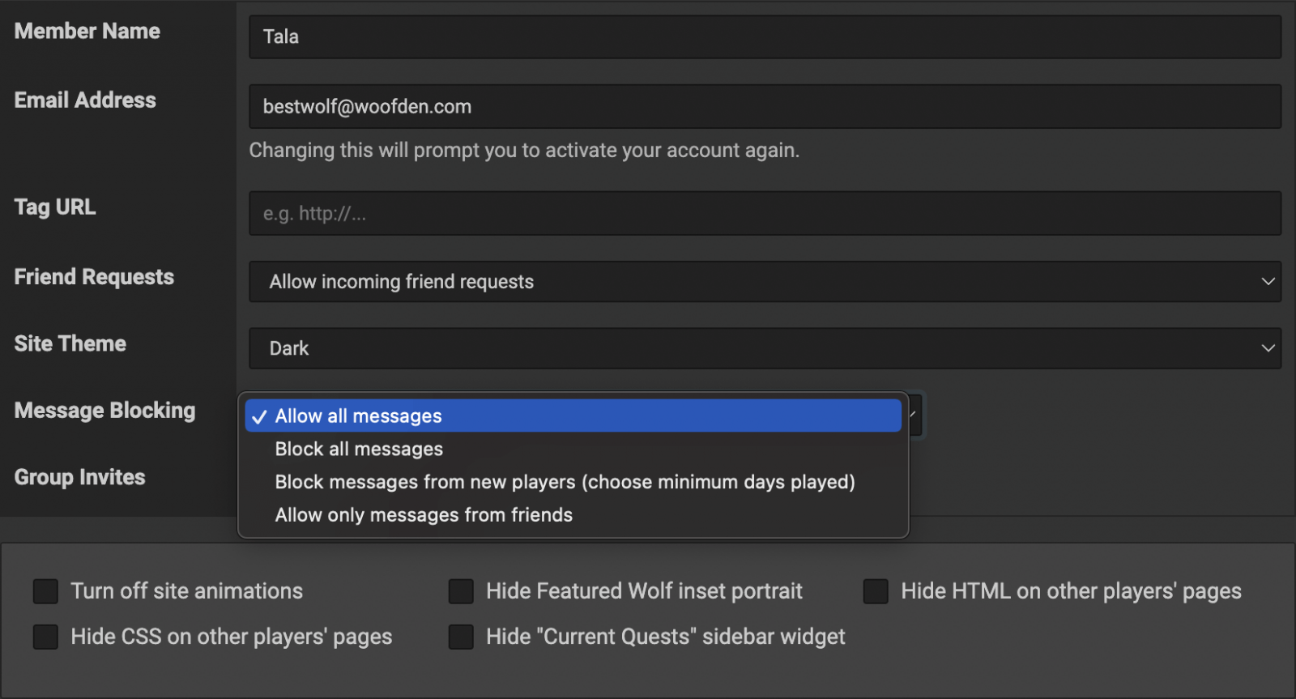1296x699 pixels.
Task: Click into the Tag URL field
Action: [x=764, y=214]
